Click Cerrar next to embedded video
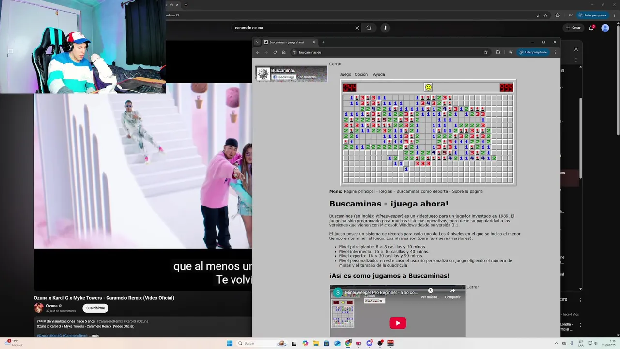This screenshot has height=349, width=620. click(x=473, y=287)
